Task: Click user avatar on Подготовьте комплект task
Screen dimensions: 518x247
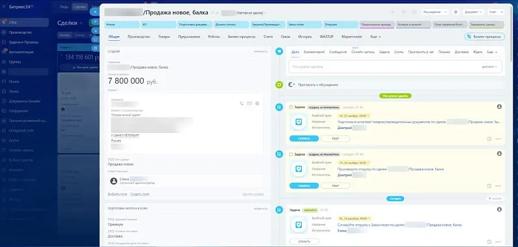Action: point(499,106)
